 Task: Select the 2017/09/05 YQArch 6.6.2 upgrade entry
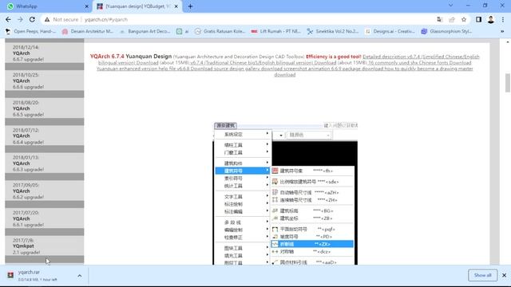pos(45,191)
